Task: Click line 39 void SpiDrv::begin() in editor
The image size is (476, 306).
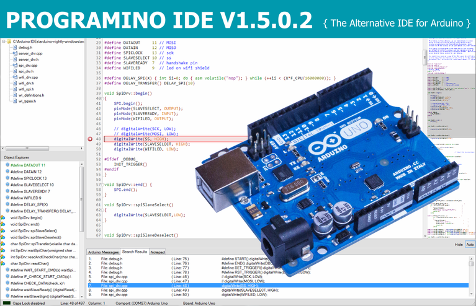Action: coord(128,94)
